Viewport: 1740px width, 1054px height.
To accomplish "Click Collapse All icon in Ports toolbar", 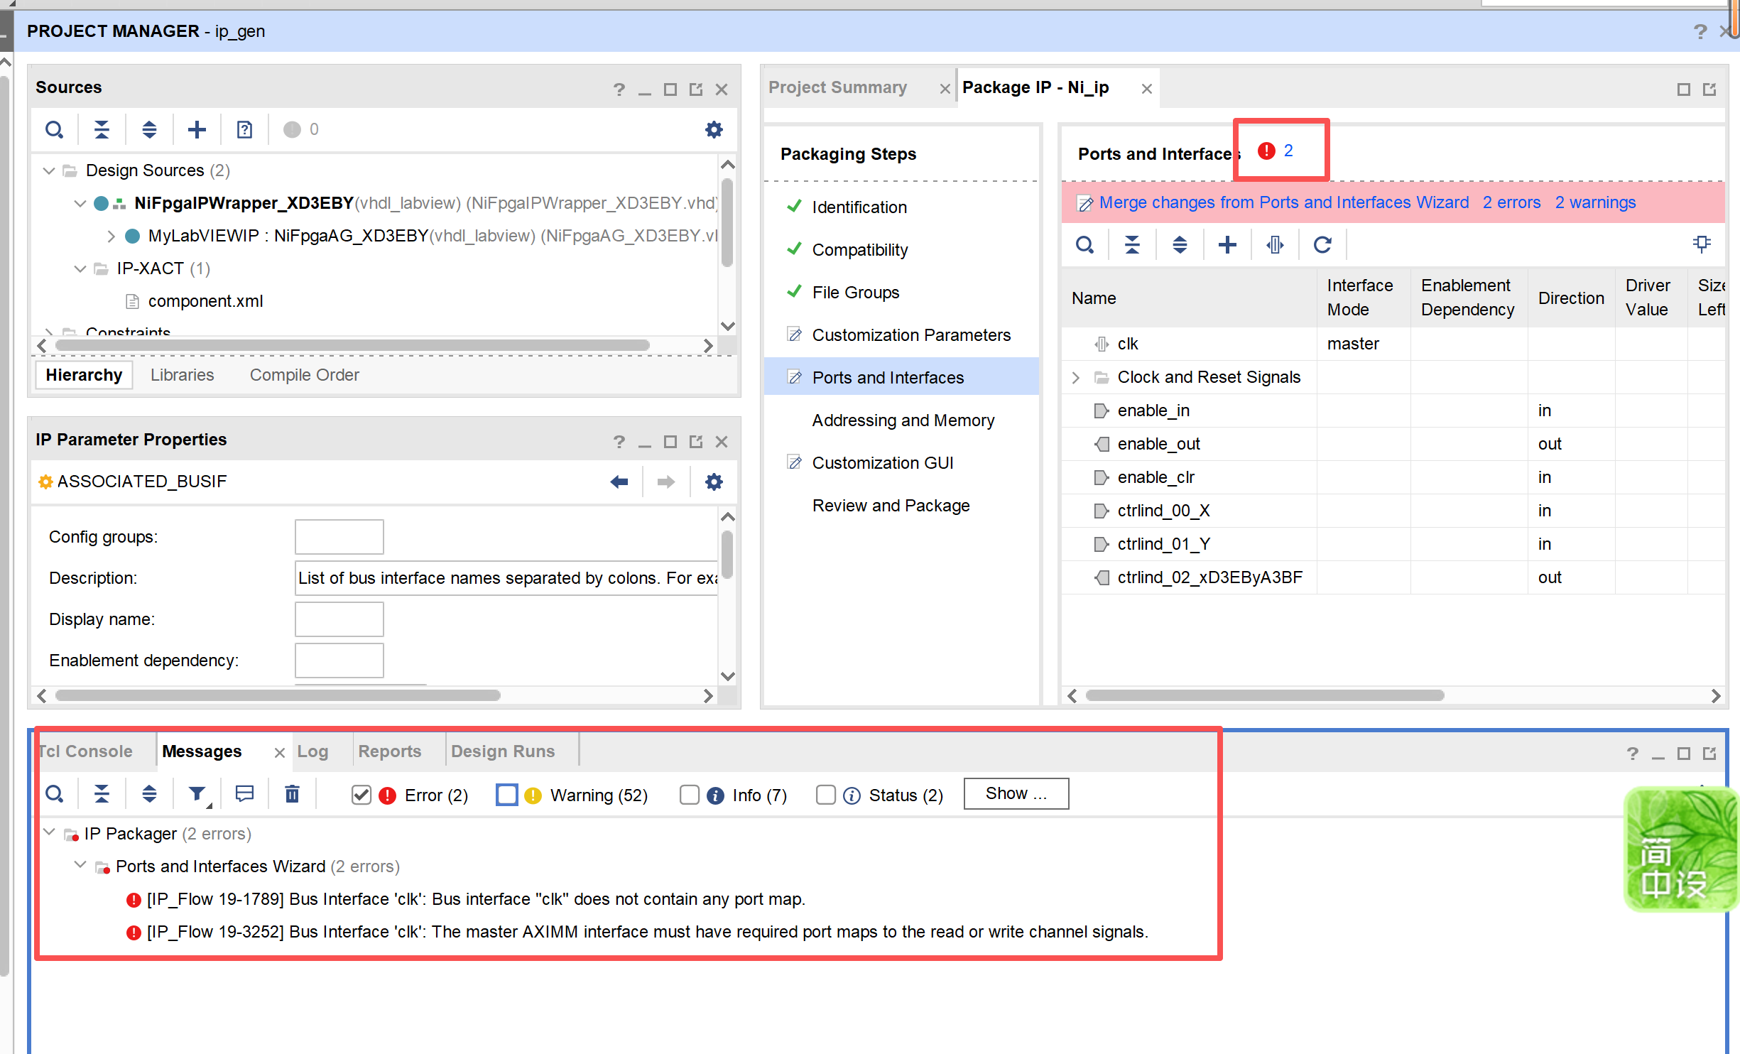I will pos(1132,245).
